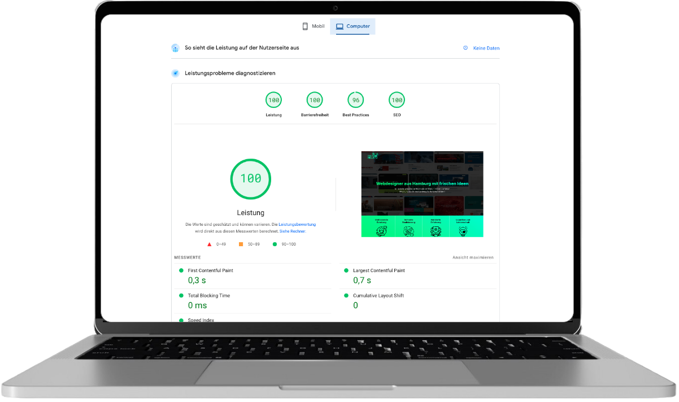Click the 0,7 s value
This screenshot has height=402, width=679.
click(362, 280)
